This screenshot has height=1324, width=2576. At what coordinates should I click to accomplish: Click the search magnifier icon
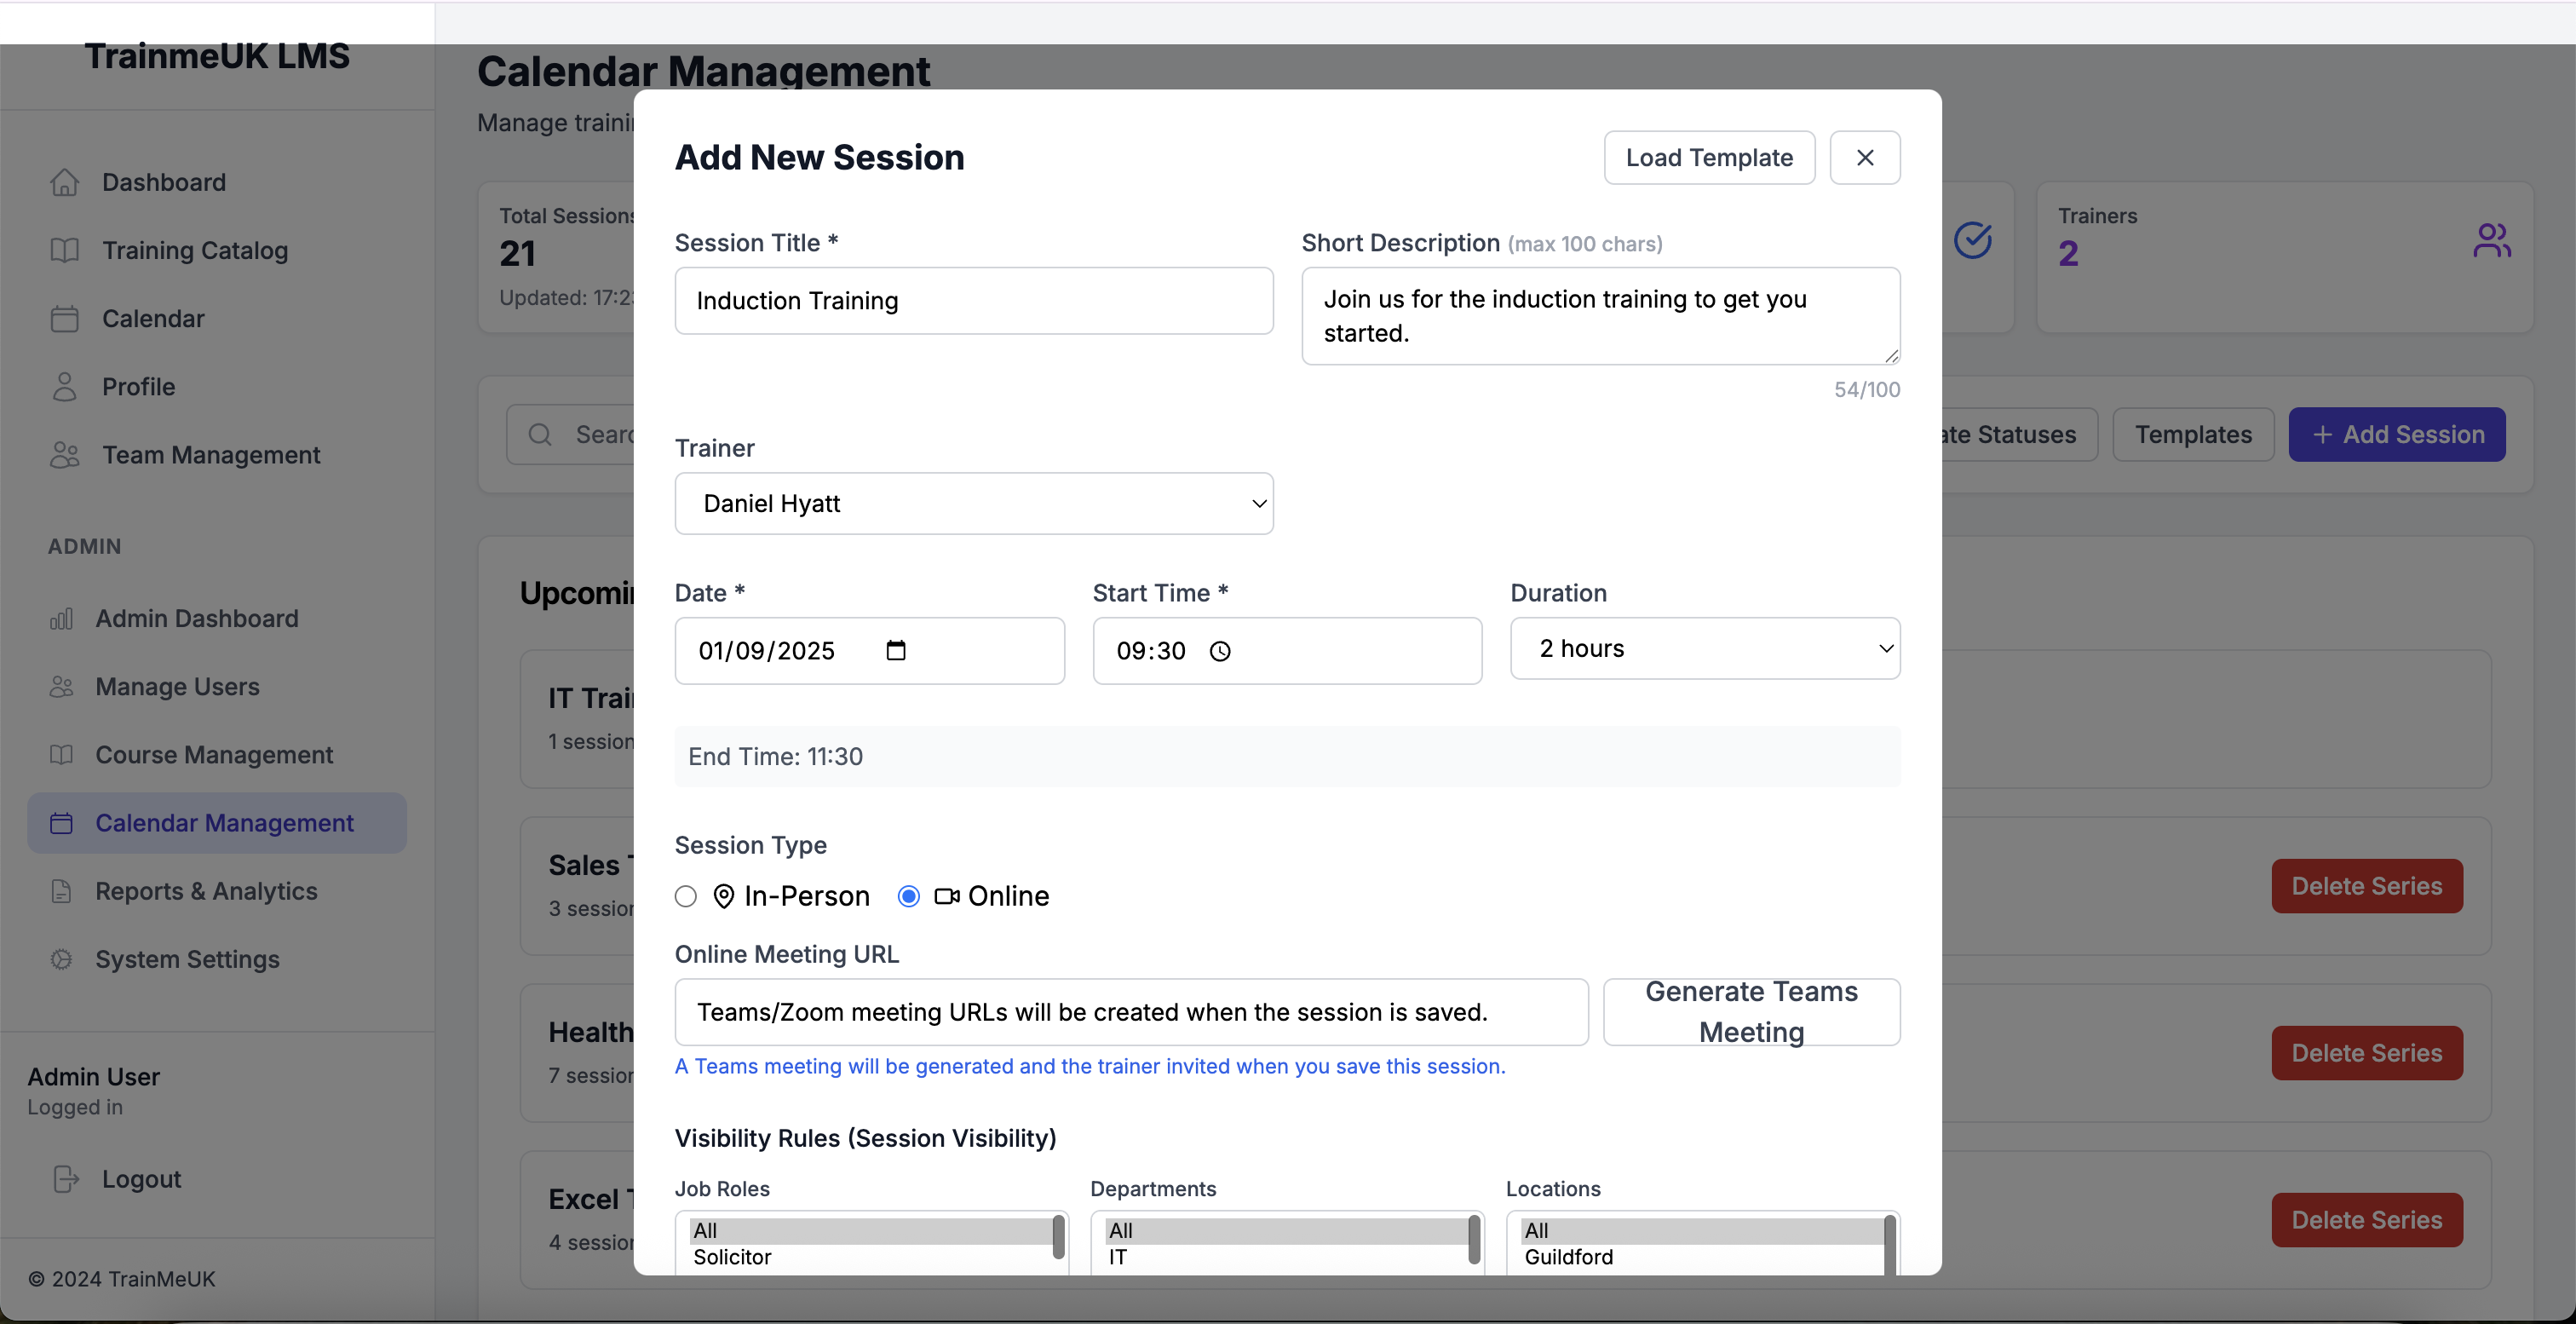coord(540,434)
